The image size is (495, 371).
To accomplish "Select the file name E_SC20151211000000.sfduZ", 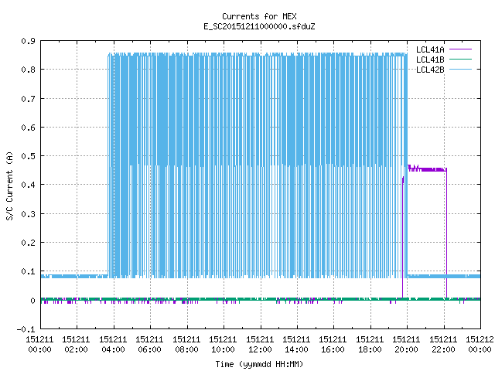I will [x=259, y=26].
